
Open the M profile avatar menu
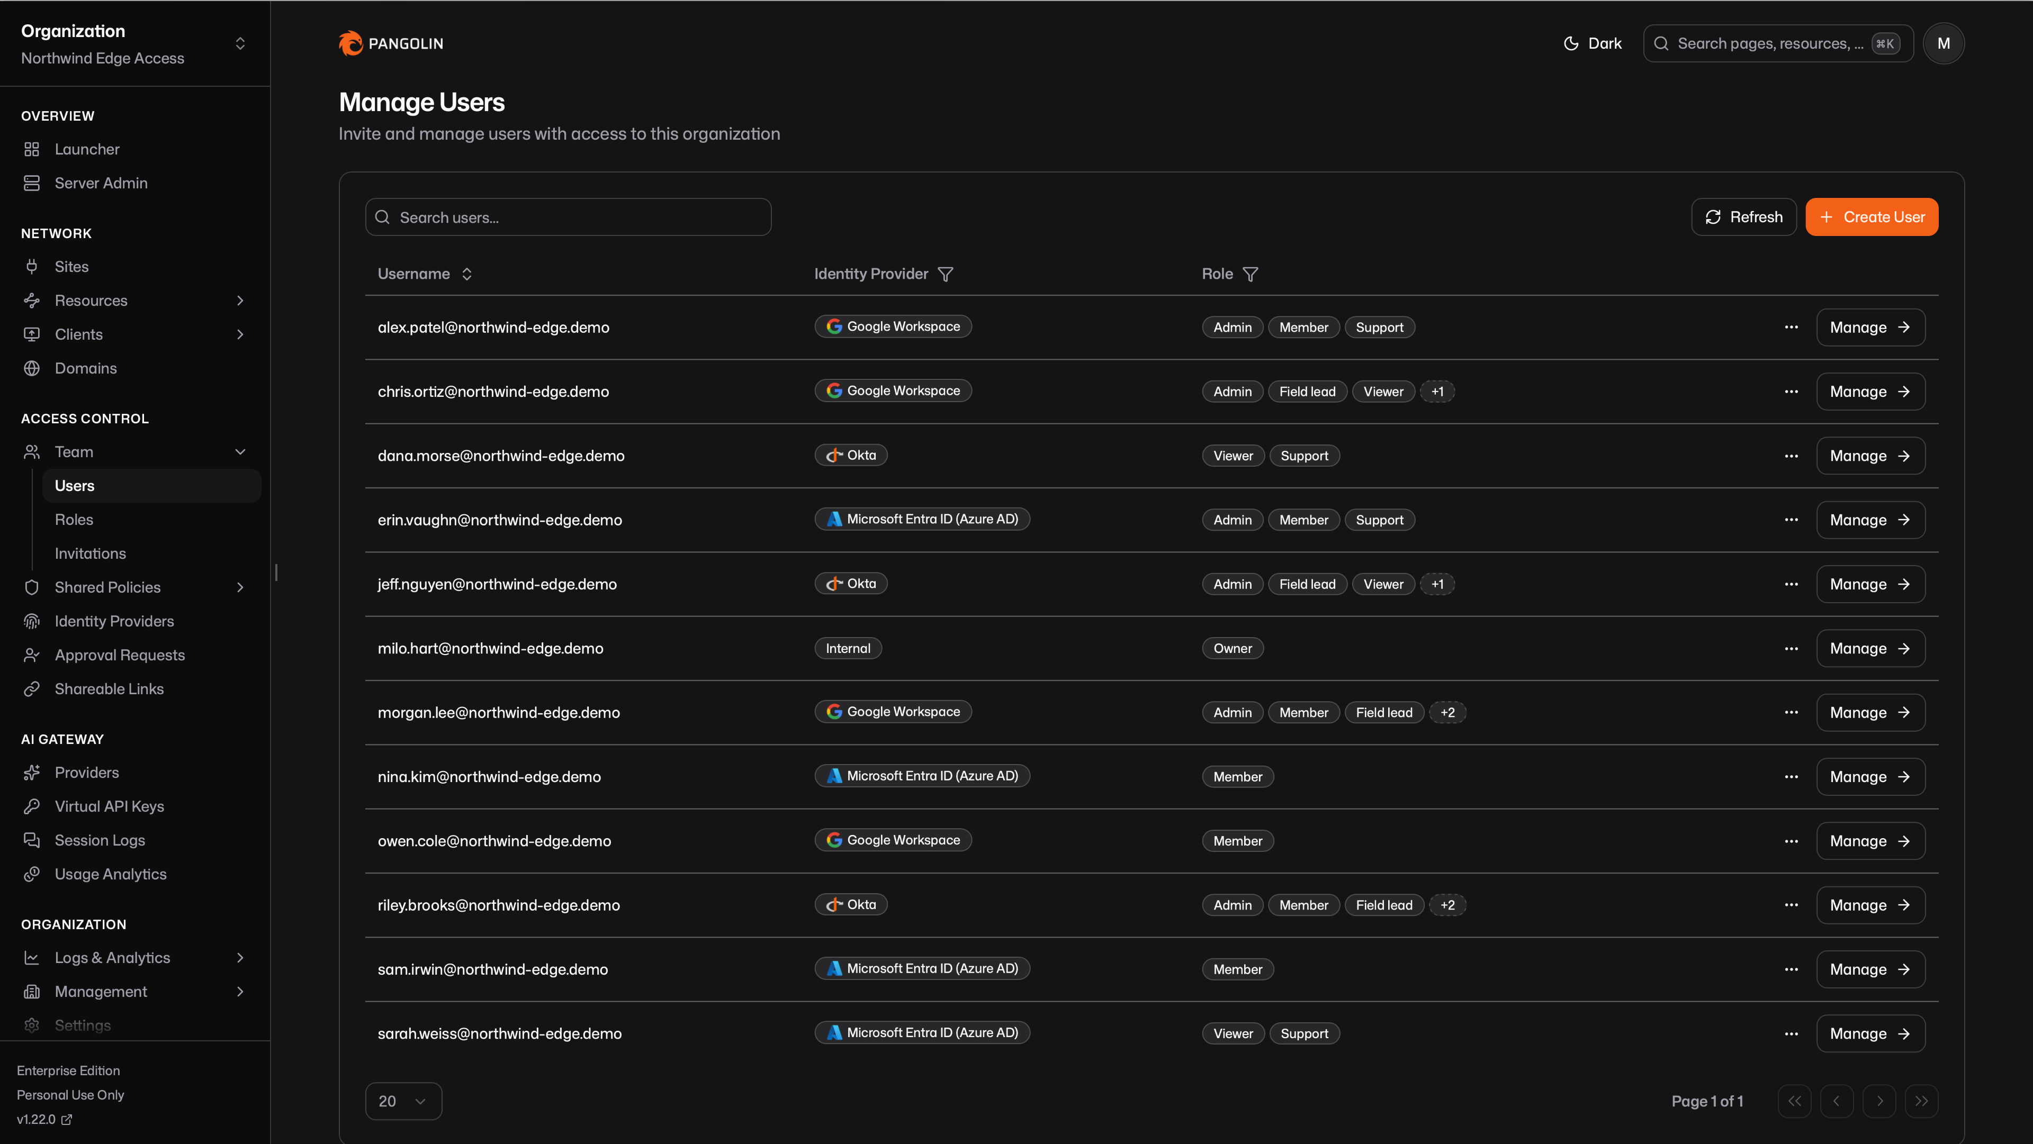[x=1943, y=43]
